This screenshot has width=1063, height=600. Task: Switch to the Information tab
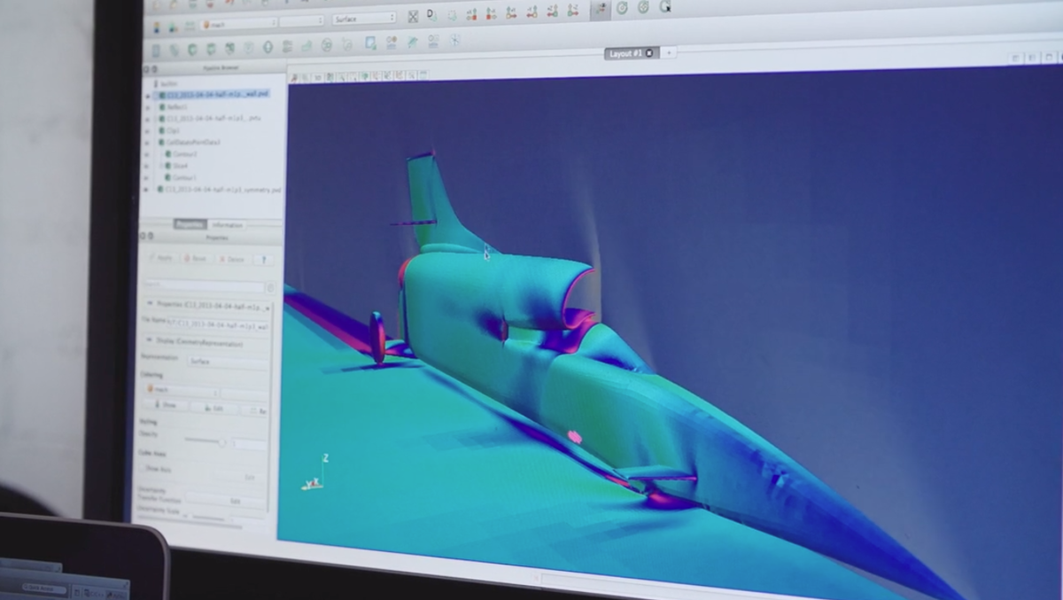(x=227, y=225)
